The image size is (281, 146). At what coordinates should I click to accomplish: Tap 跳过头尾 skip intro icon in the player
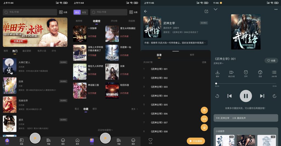[x=232, y=74]
